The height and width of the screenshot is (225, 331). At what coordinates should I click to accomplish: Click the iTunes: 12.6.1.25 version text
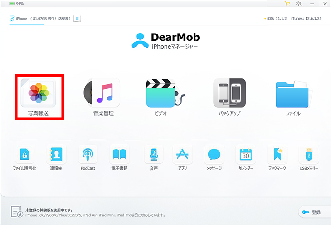[307, 19]
